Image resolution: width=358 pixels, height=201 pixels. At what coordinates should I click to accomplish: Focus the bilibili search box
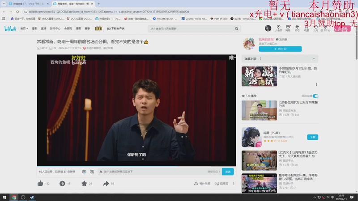coord(192,29)
